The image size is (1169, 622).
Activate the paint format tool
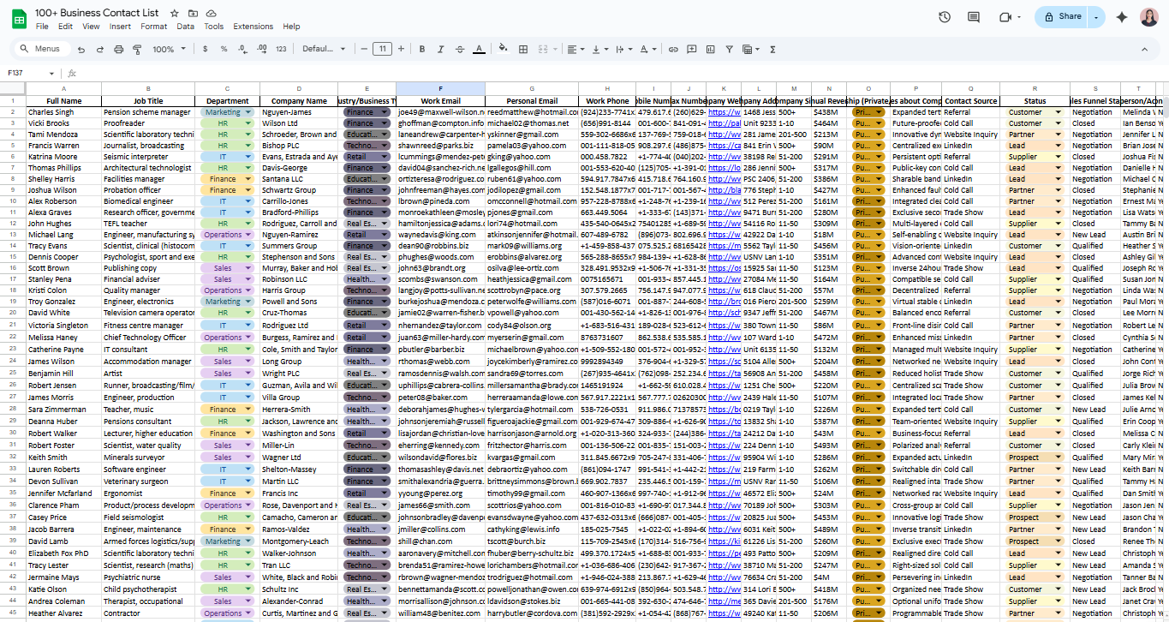pos(137,50)
